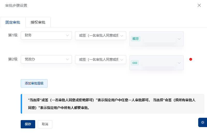The image size is (207, 133).
Task: Click the 或签/会签 explanation note text
Action: click(x=112, y=104)
